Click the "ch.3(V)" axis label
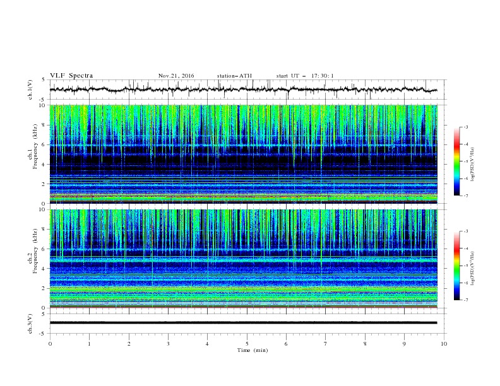 point(30,324)
